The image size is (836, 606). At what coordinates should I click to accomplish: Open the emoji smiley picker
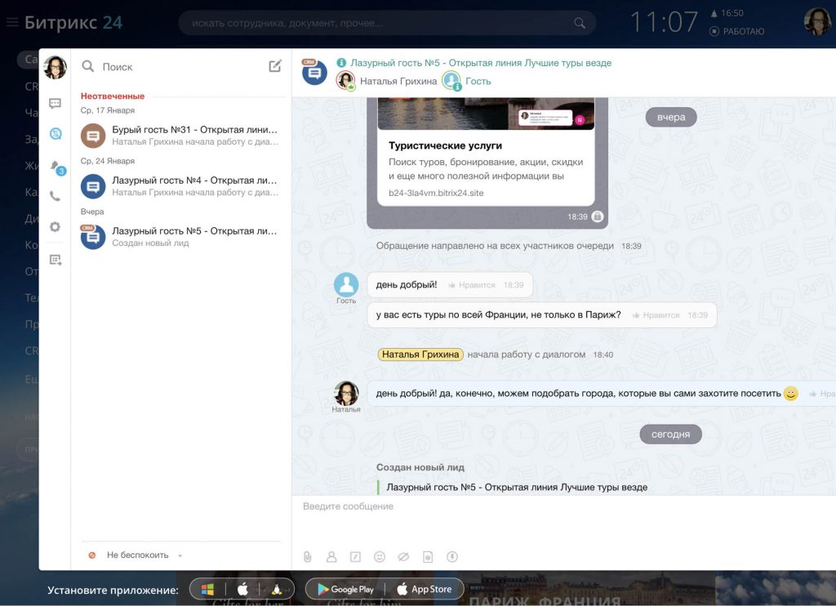coord(380,557)
